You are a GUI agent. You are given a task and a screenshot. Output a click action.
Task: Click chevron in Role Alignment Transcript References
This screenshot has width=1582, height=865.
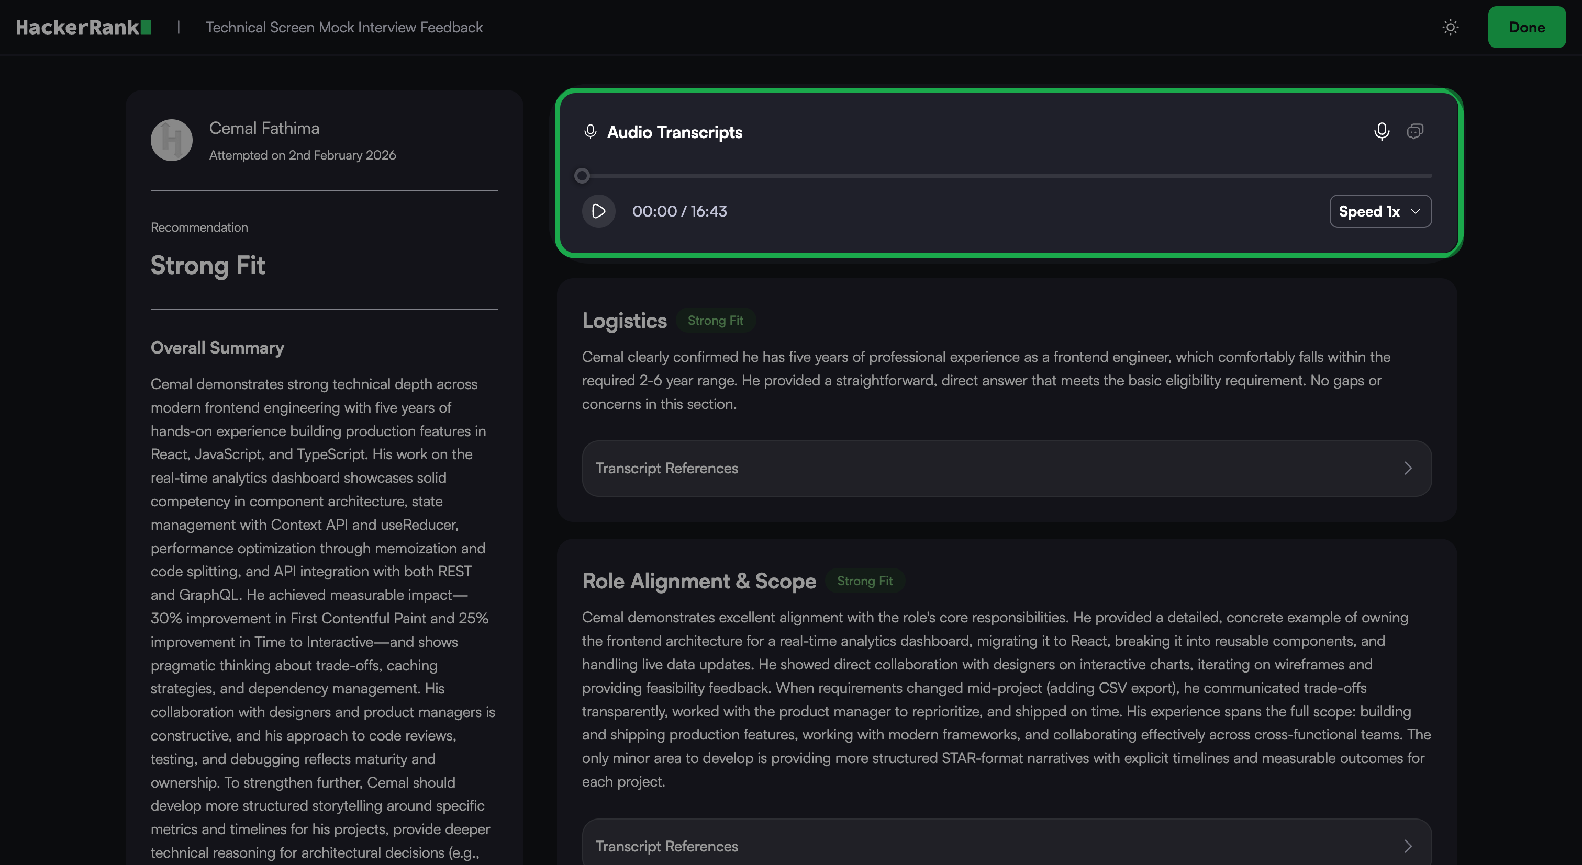click(x=1408, y=846)
